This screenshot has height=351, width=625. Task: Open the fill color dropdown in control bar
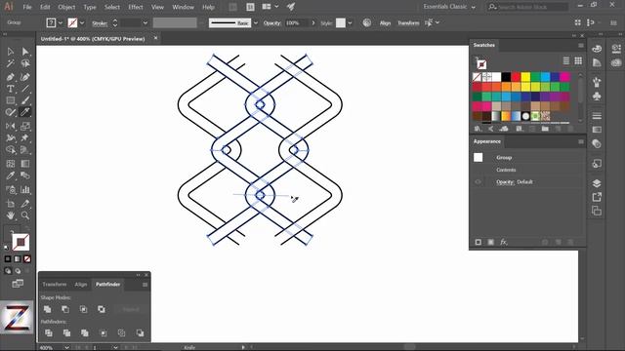tap(61, 23)
